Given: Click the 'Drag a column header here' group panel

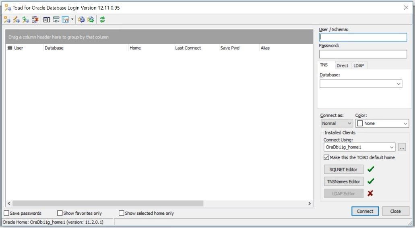Looking at the screenshot, I should pos(159,37).
